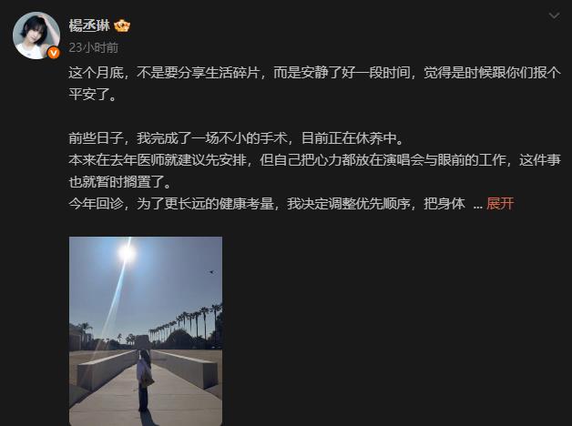572x426 pixels.
Task: Click the orange verified V badge
Action: [x=54, y=53]
